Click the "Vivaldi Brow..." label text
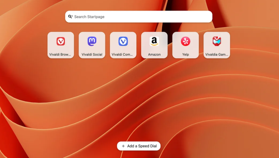Screen dimensions: 279x158 (60, 54)
